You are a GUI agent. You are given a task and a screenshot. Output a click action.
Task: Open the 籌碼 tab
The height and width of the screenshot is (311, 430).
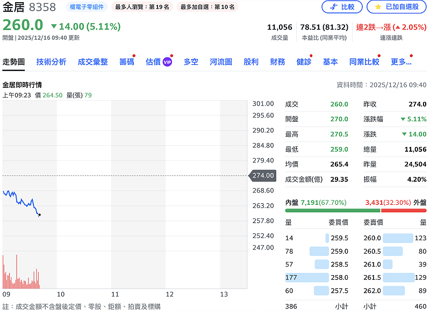(126, 62)
